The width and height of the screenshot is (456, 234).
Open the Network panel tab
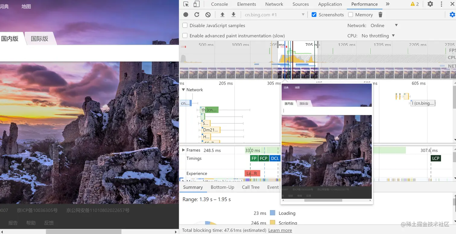click(274, 4)
